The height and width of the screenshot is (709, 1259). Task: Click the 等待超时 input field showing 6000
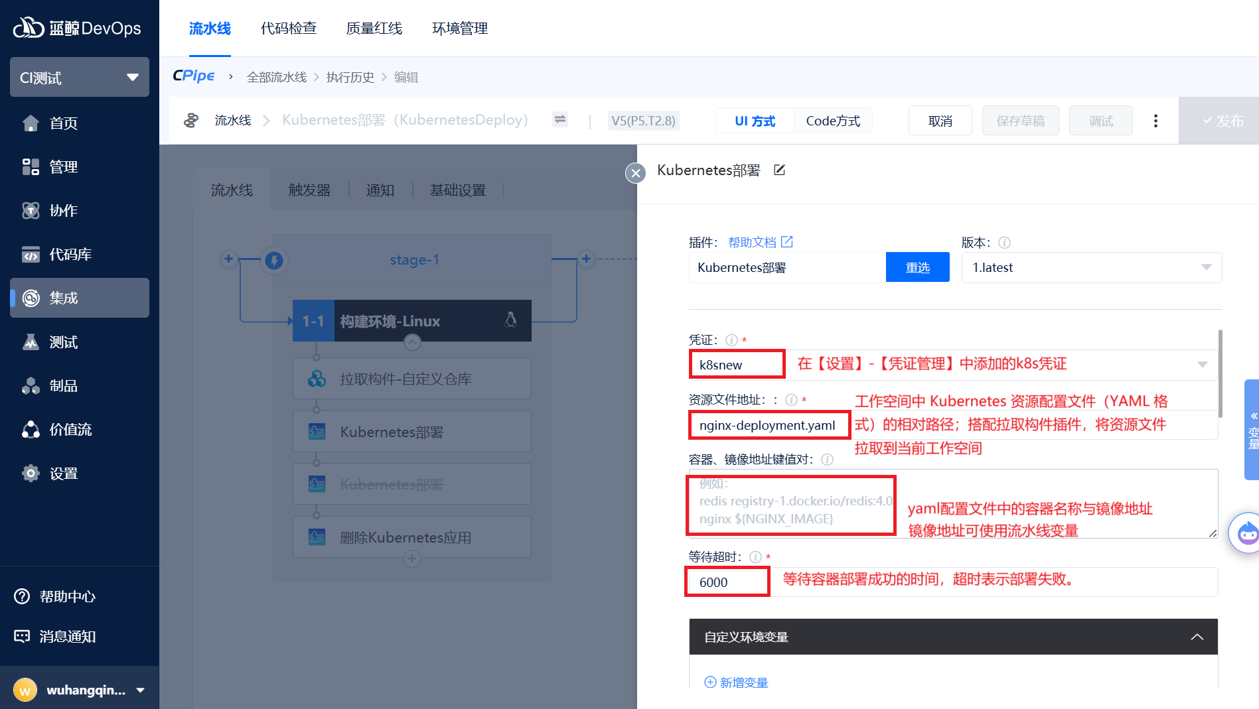727,582
